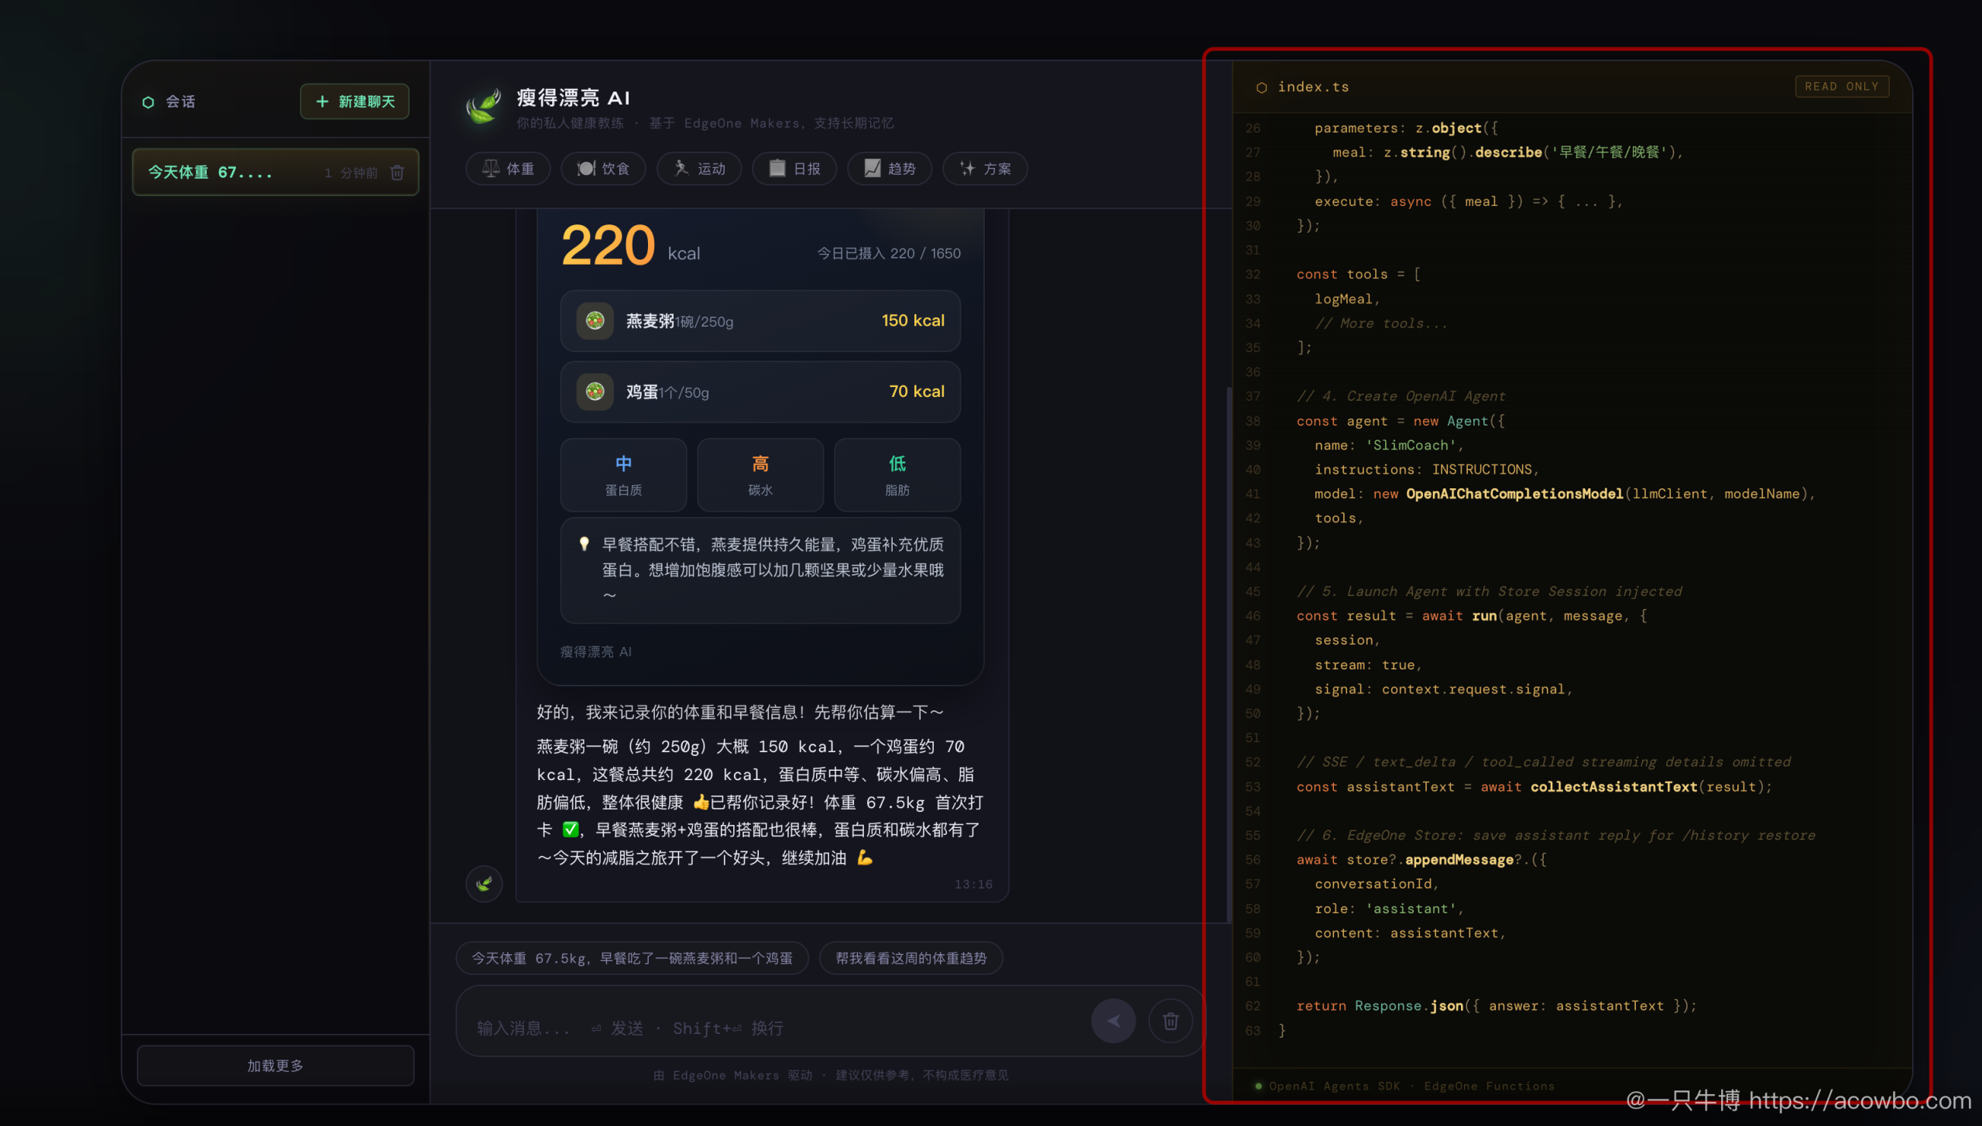Click the send arrow button
The width and height of the screenshot is (1982, 1126).
point(1113,1022)
